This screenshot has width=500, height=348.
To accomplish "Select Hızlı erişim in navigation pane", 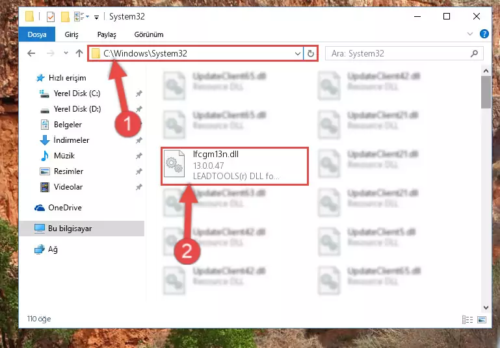I will coord(67,78).
